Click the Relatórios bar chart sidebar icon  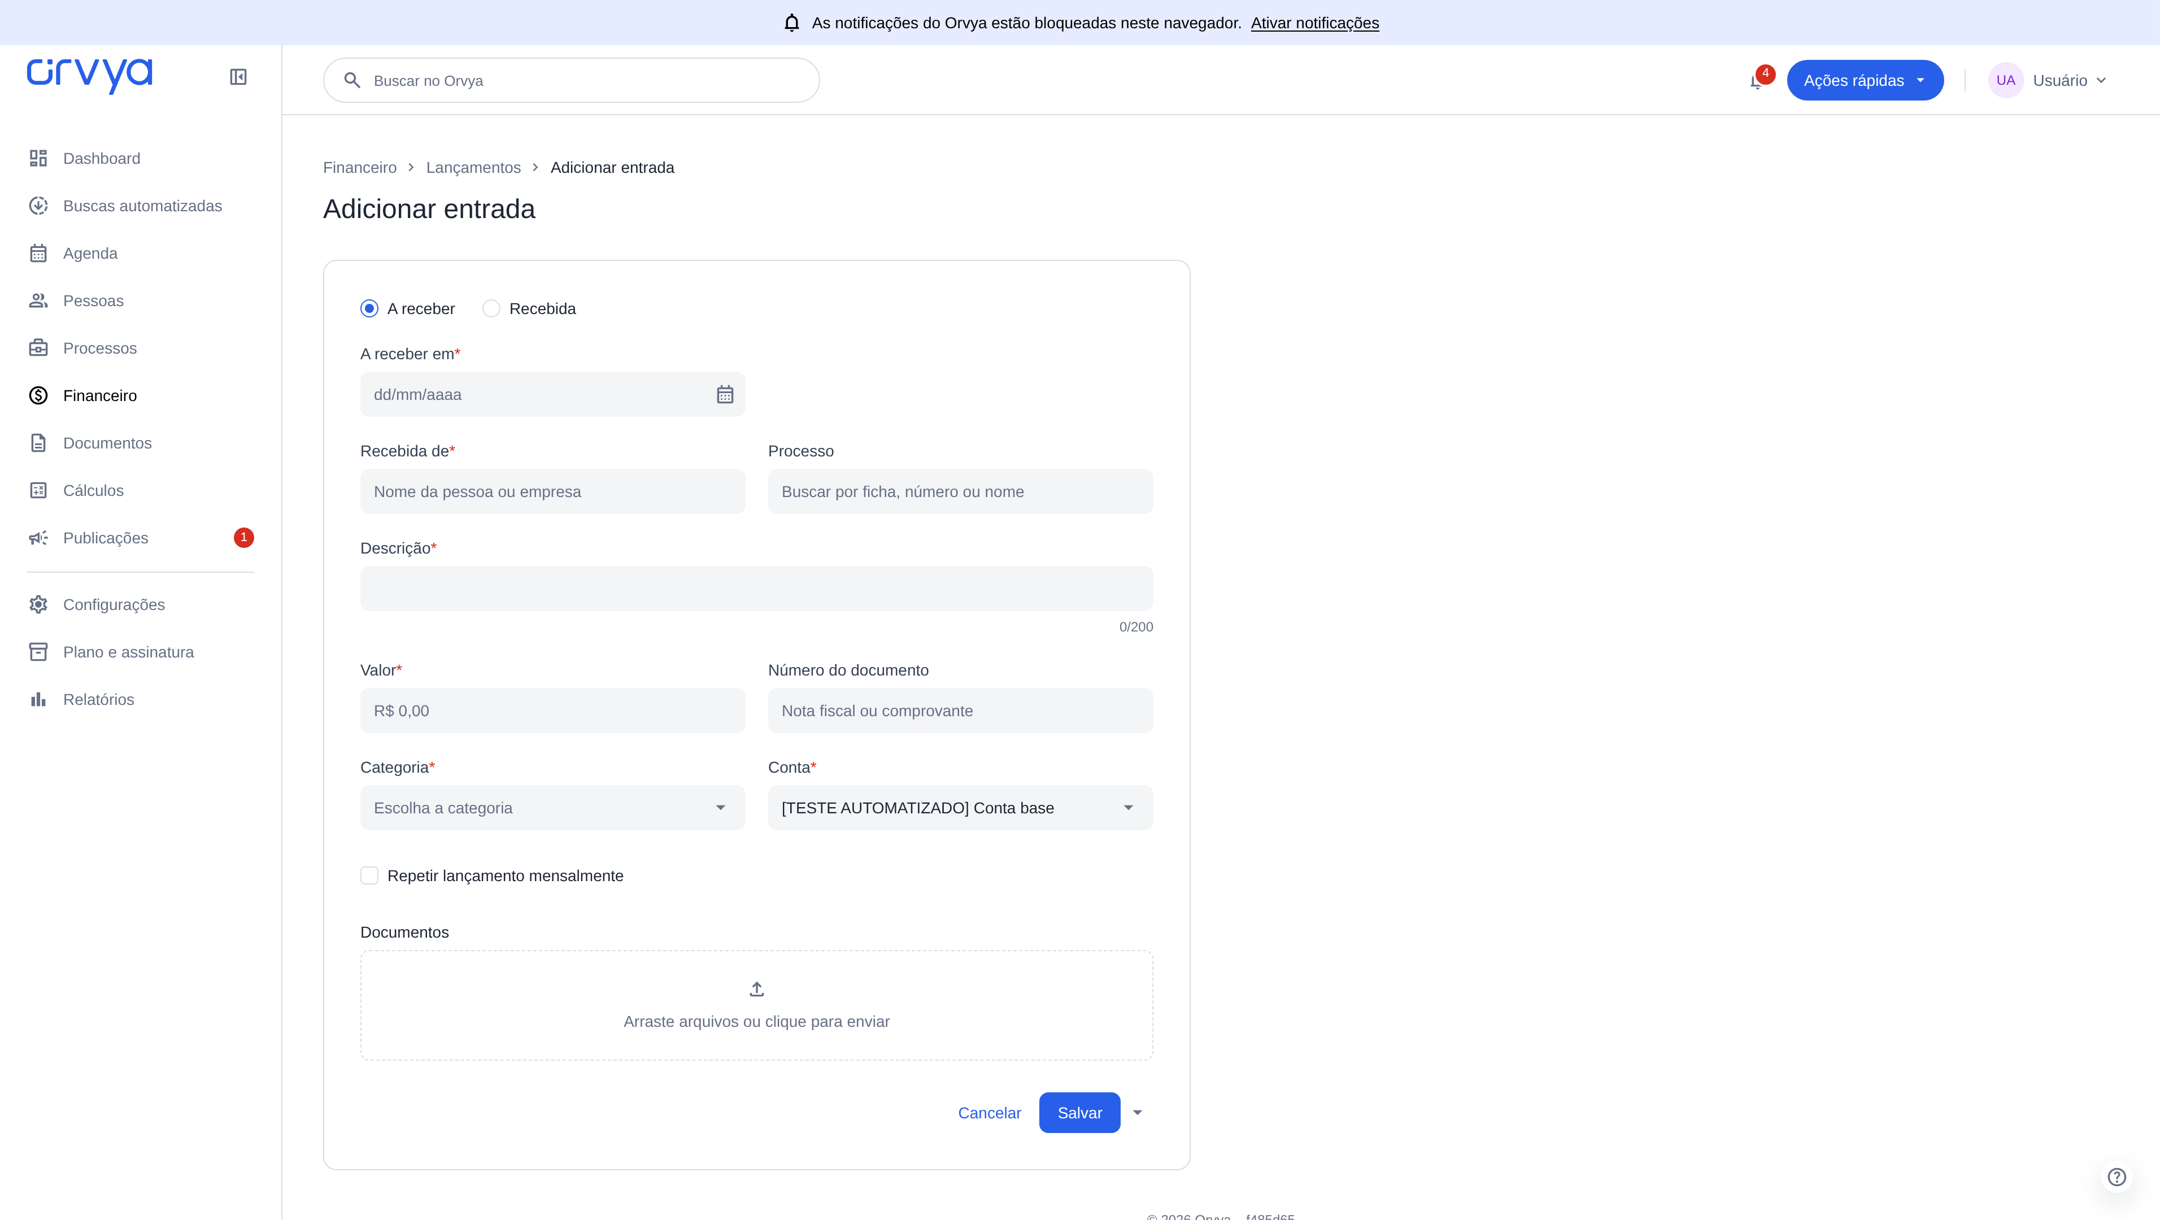[x=38, y=700]
